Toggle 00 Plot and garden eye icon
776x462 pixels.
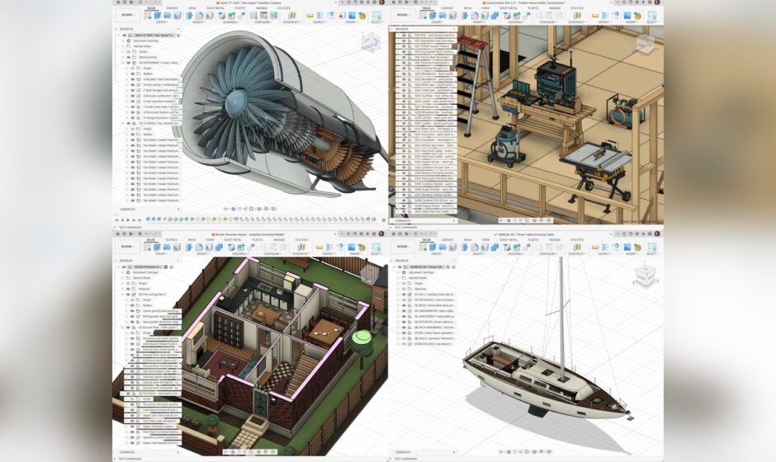[x=128, y=295]
